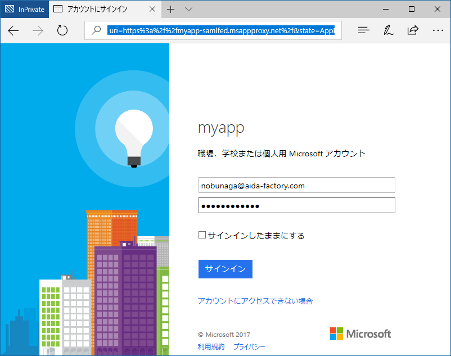Open Windows Ink notes with the pen icon
This screenshot has height=356, width=451.
(388, 30)
